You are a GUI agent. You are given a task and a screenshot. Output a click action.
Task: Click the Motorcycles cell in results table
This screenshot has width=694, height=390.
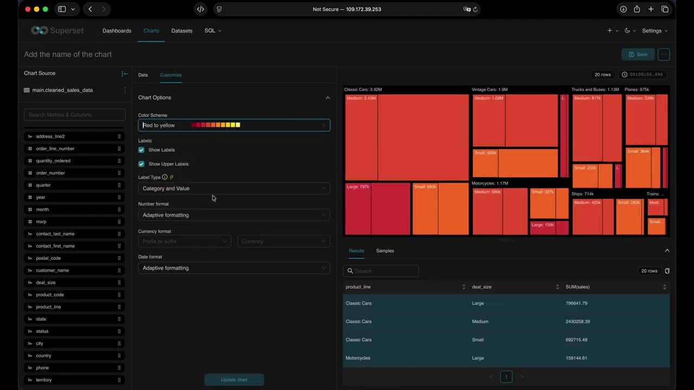[358, 358]
